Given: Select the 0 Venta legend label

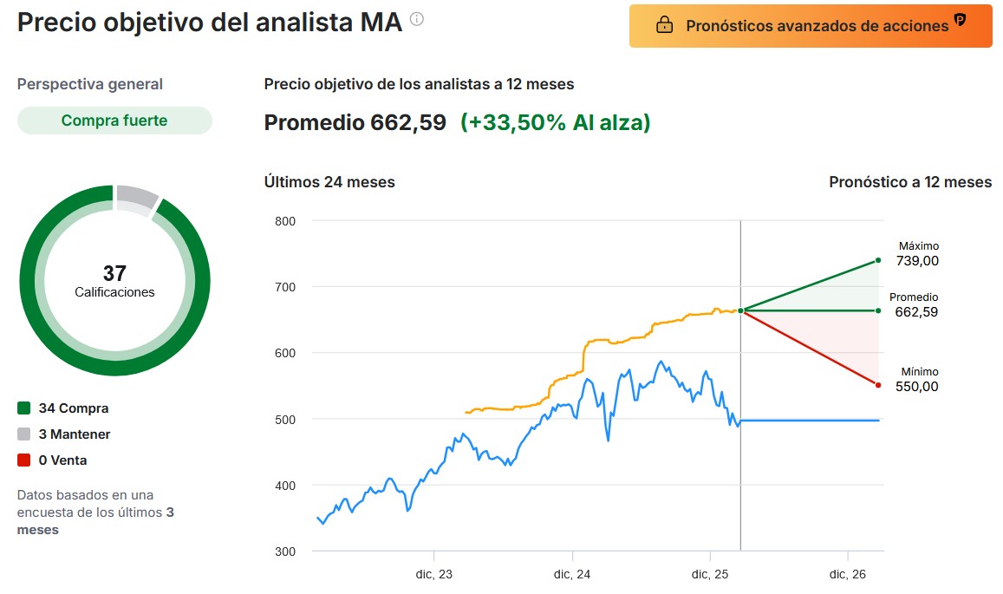Looking at the screenshot, I should (62, 460).
